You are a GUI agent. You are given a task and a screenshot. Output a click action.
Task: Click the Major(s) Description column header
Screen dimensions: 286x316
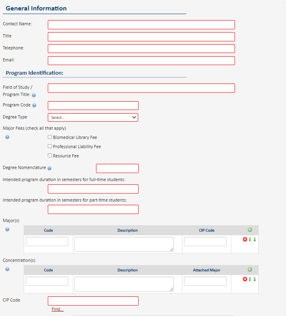(x=128, y=230)
